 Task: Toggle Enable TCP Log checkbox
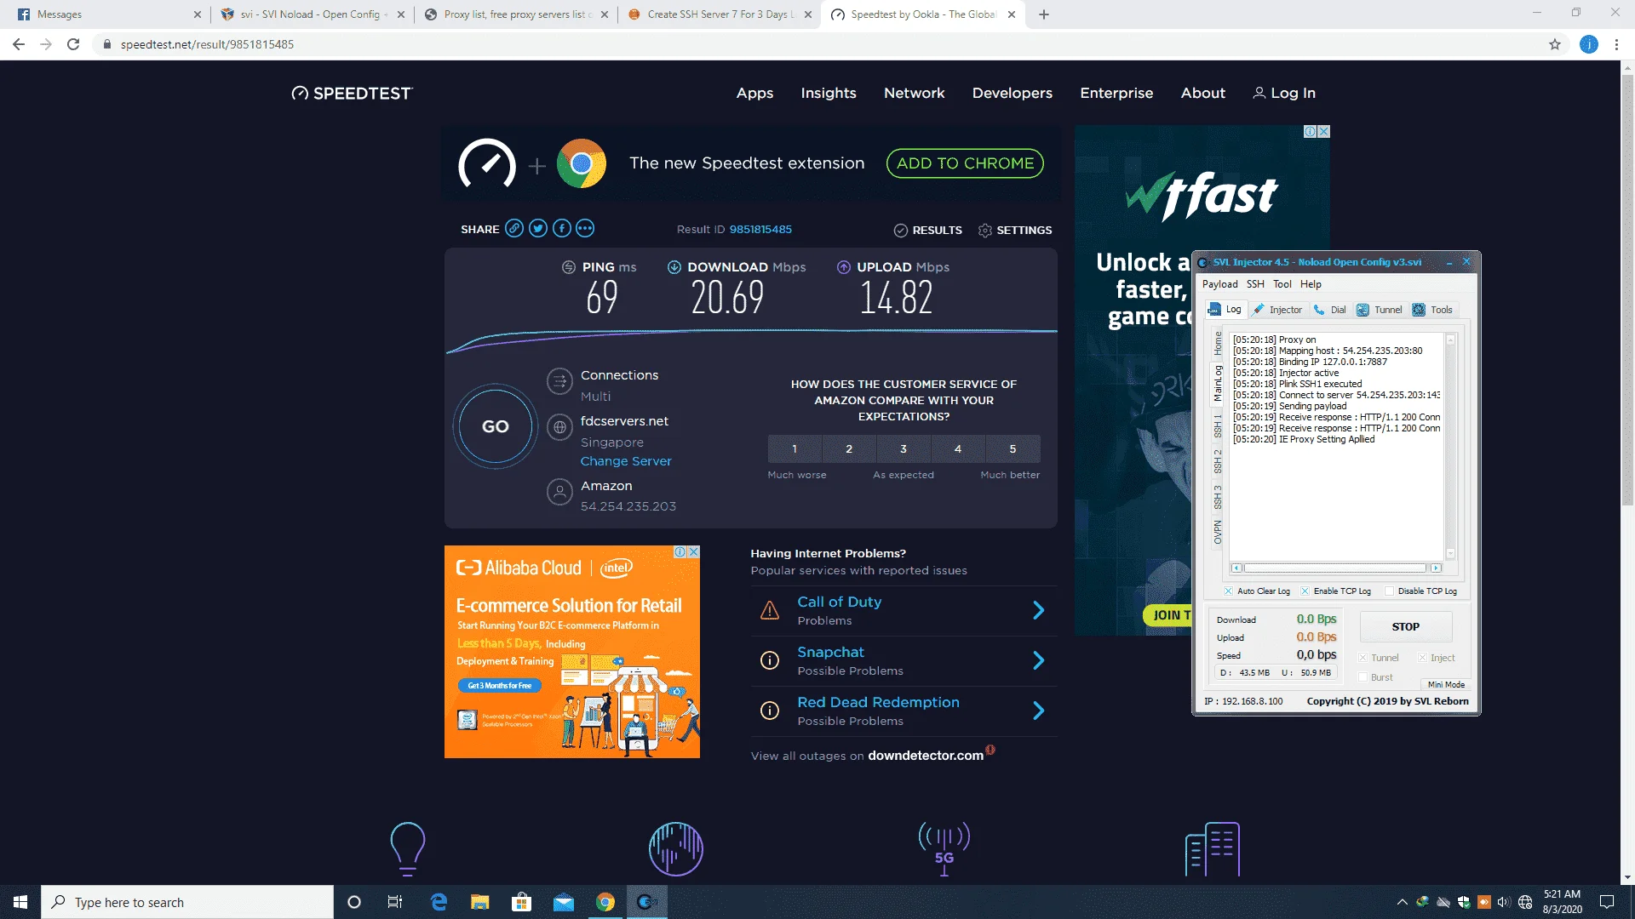[x=1305, y=591]
